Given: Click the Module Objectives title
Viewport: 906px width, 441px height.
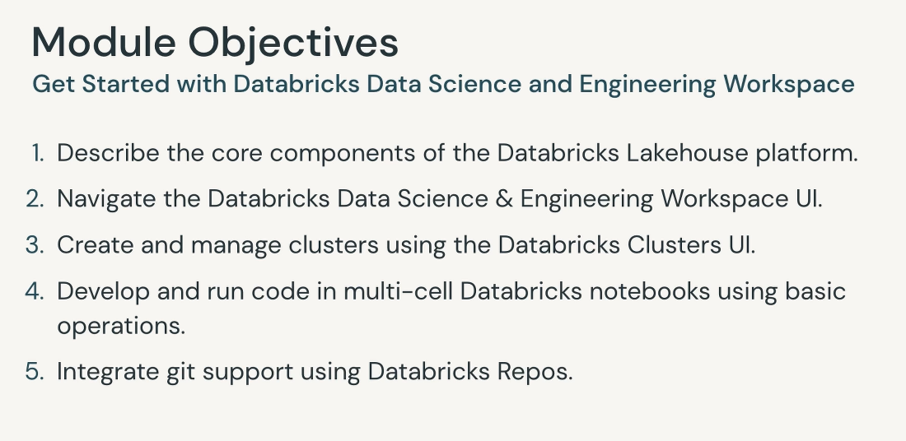Looking at the screenshot, I should tap(215, 43).
